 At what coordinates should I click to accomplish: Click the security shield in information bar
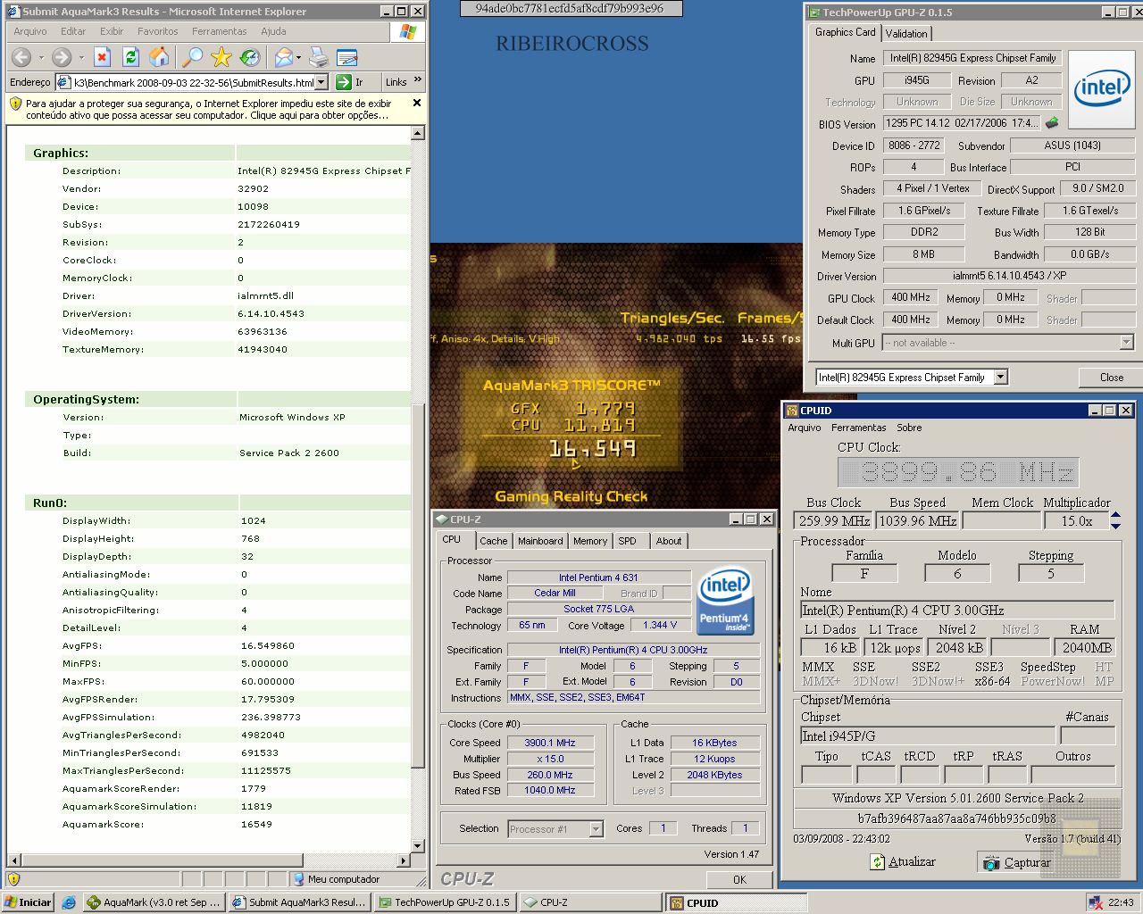(15, 104)
